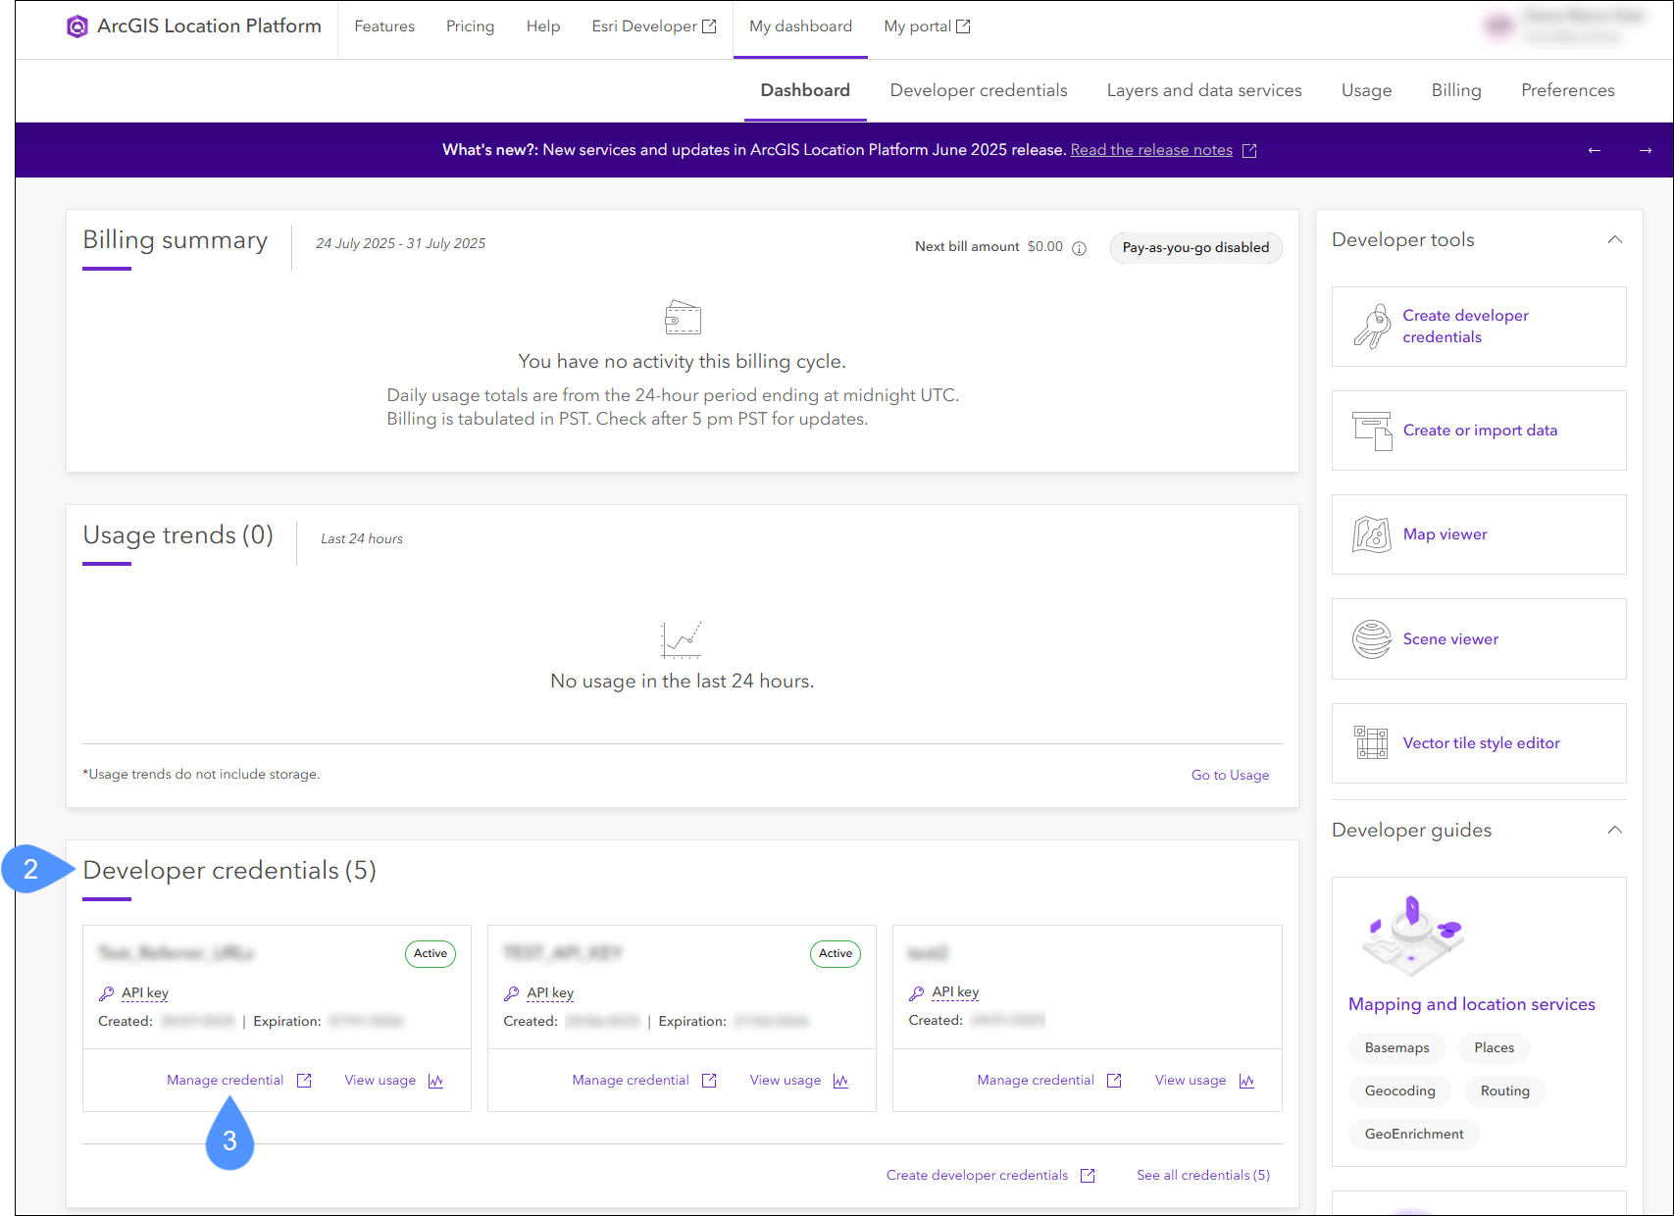Click Manage credential in the third card
The width and height of the screenshot is (1674, 1216).
[x=1036, y=1081]
